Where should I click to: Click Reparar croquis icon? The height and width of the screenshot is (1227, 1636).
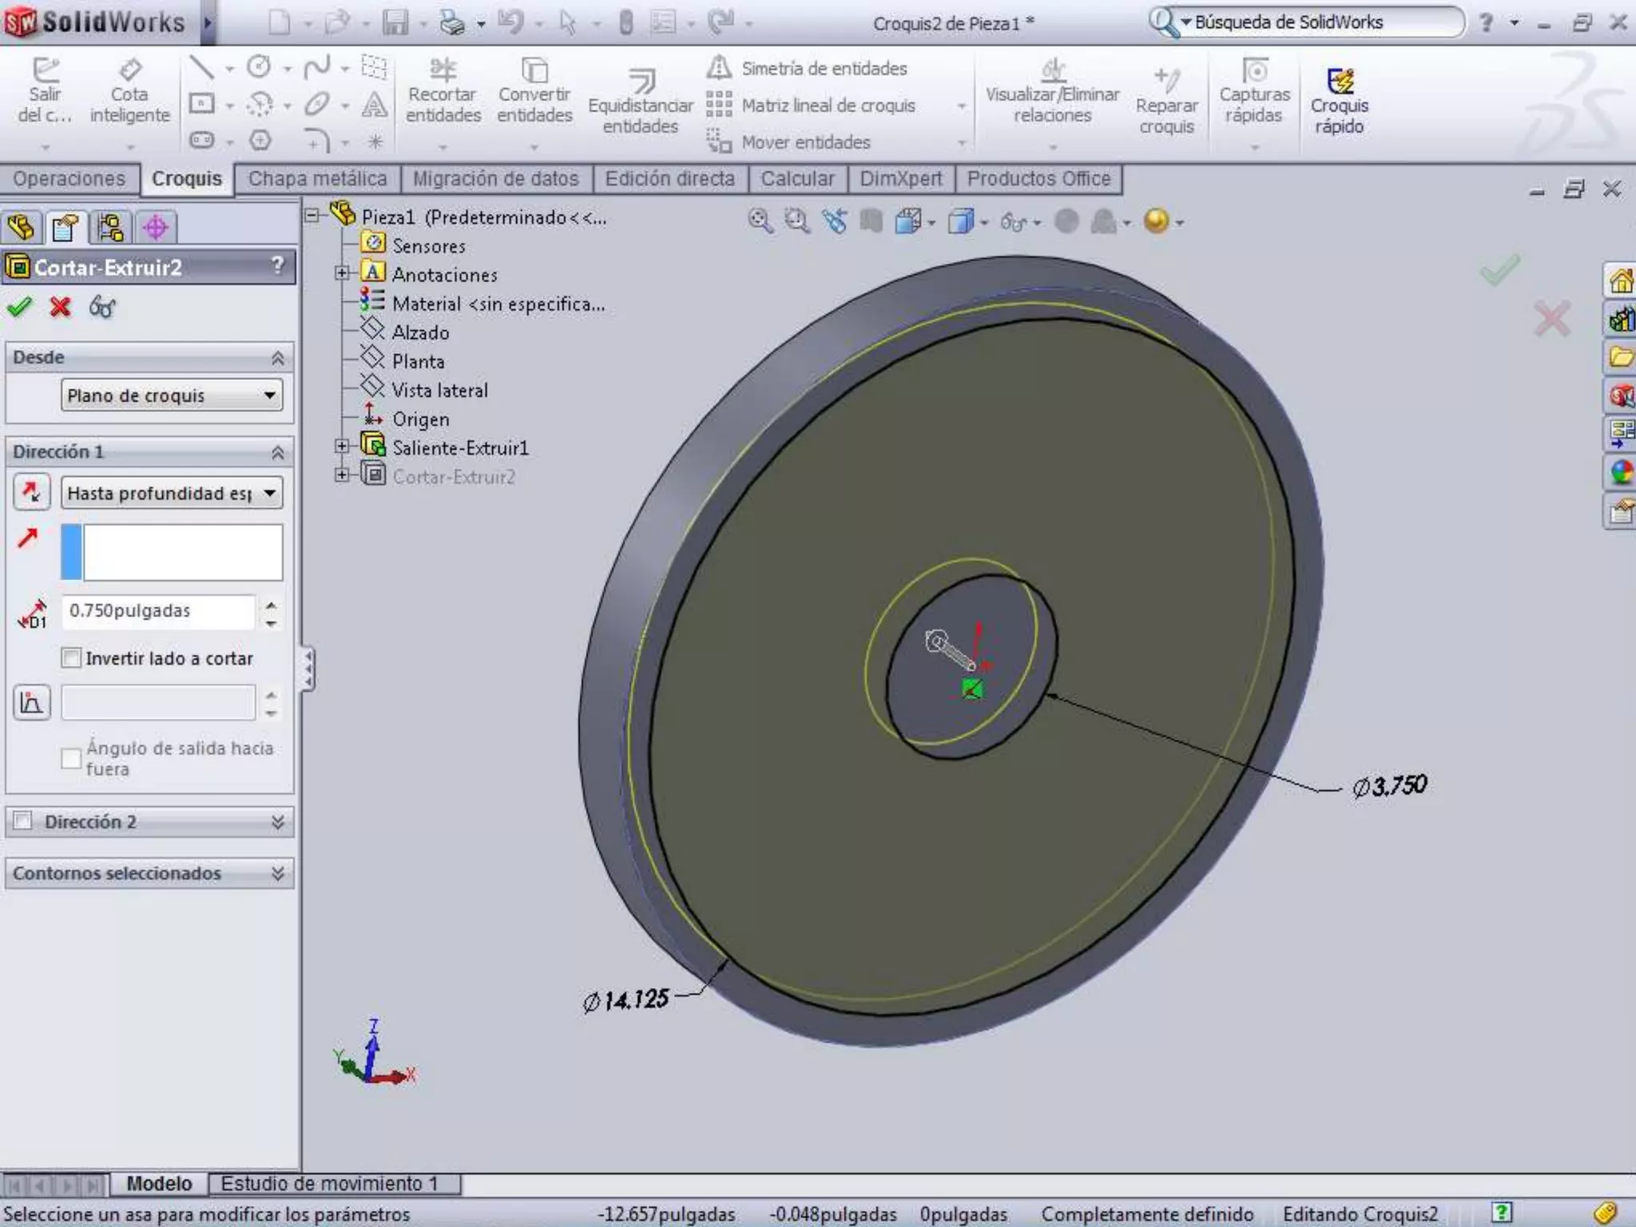pos(1166,100)
